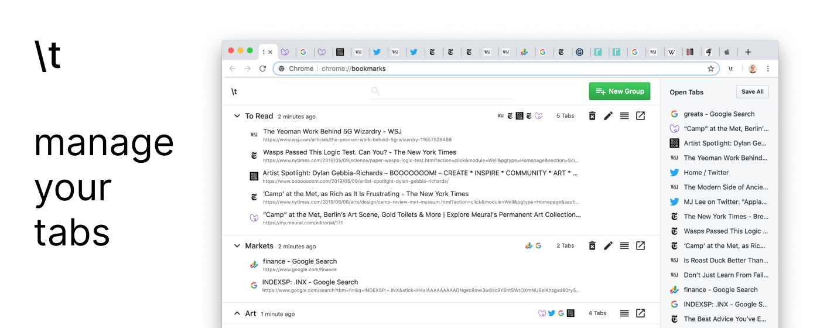Open all Markets tabs with the external-link icon

[640, 246]
